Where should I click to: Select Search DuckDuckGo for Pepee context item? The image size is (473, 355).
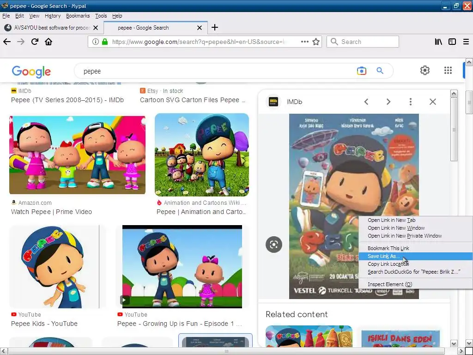[x=416, y=272]
